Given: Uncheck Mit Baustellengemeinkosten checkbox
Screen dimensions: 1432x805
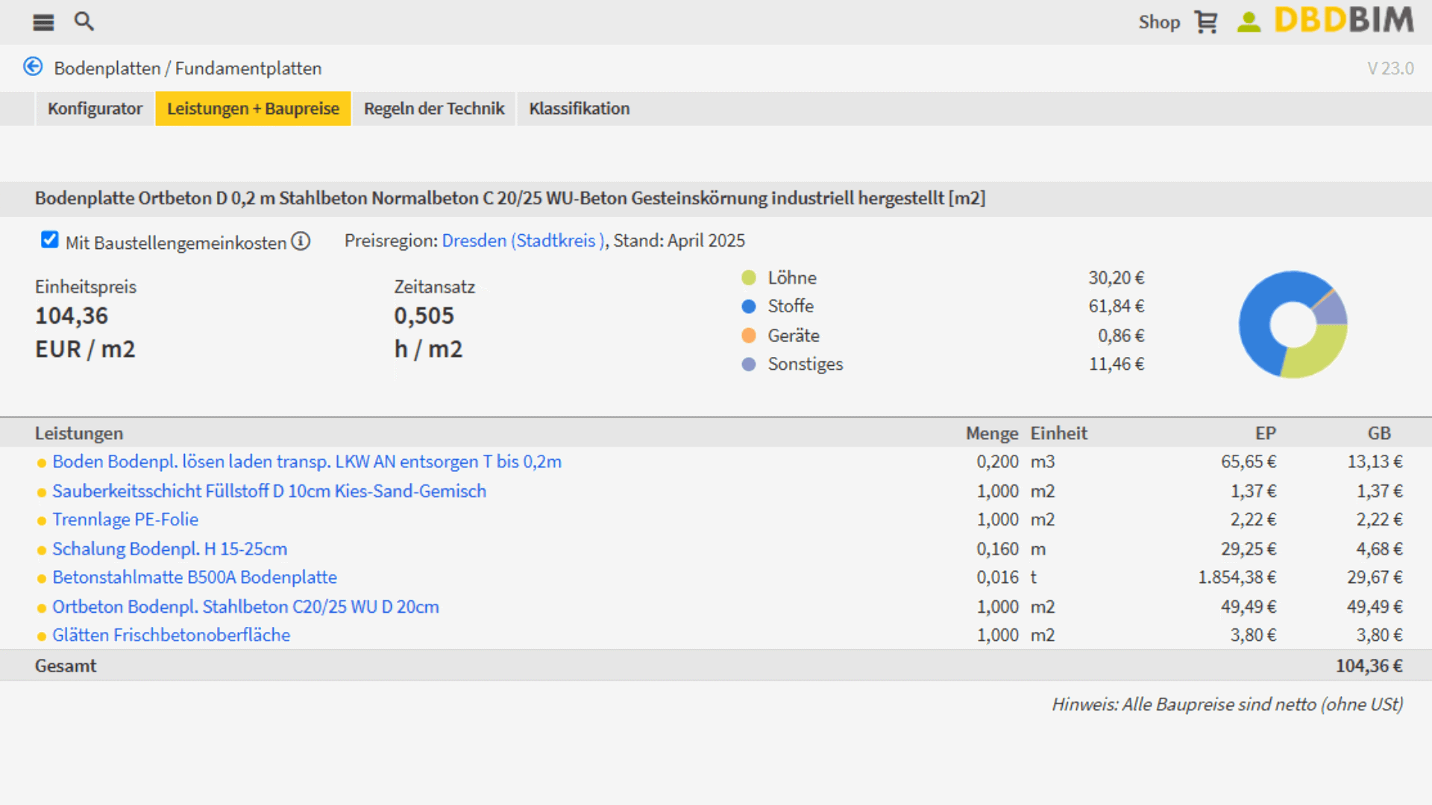Looking at the screenshot, I should [49, 240].
